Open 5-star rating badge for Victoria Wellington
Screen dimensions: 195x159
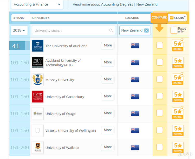click(178, 130)
